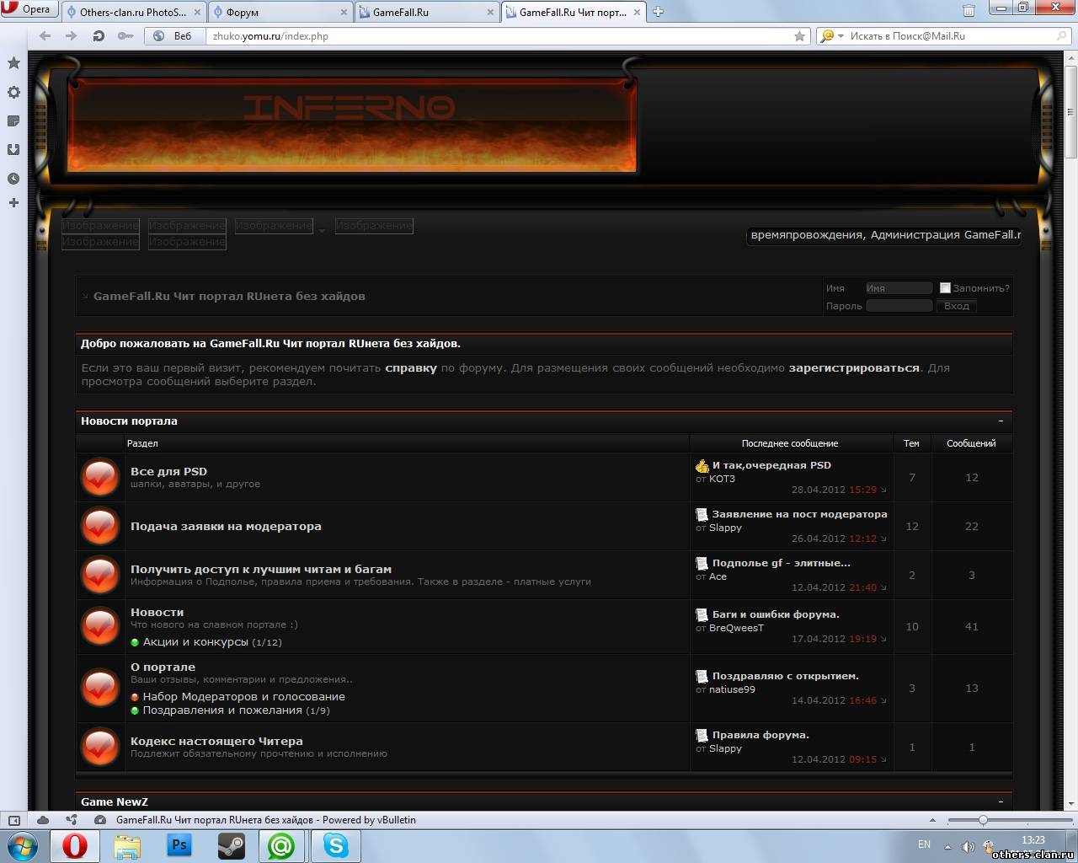Screen dimensions: 1078x863
Task: Open the Opera bookmarks panel star icon
Action: [13, 63]
